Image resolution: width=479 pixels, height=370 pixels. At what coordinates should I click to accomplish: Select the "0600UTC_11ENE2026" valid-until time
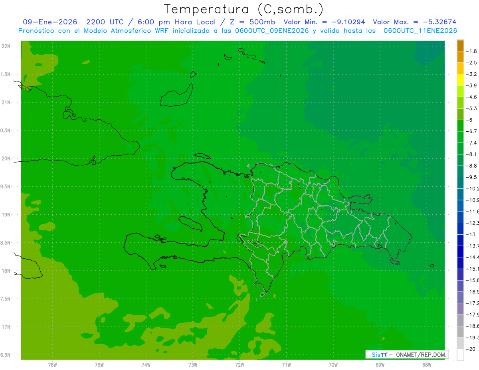coord(420,31)
